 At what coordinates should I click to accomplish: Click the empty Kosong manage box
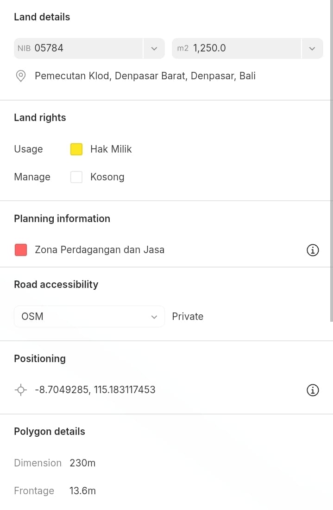76,177
